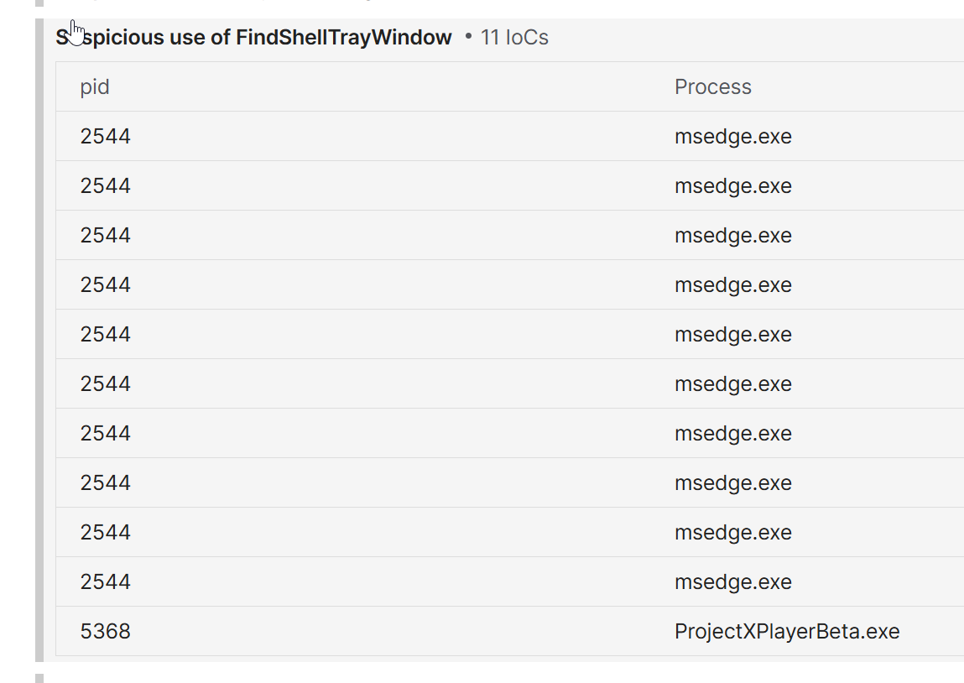The height and width of the screenshot is (683, 964).
Task: Click the gray vertical bar left of the table
Action: (x=39, y=336)
